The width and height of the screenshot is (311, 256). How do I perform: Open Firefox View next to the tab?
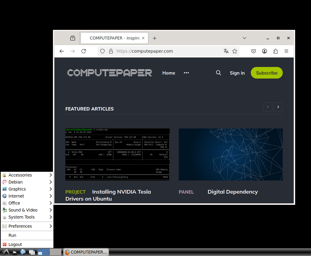pyautogui.click(x=73, y=38)
